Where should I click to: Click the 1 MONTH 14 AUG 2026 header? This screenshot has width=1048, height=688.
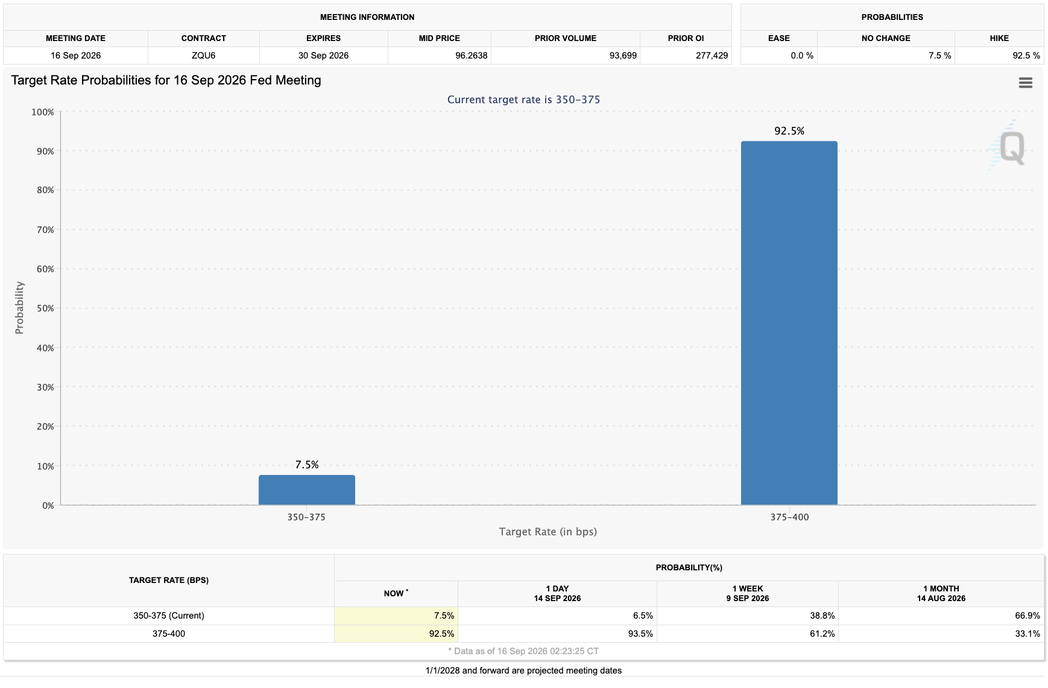tap(941, 594)
